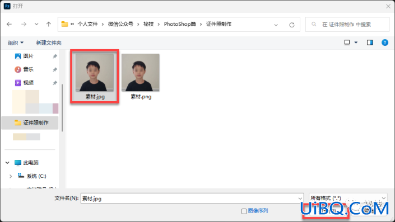Expand the address bar history dropdown
The height and width of the screenshot is (222, 395).
276,25
